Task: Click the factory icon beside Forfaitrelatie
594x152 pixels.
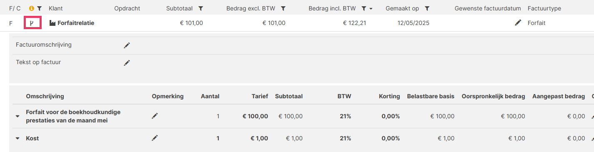Action: (52, 23)
